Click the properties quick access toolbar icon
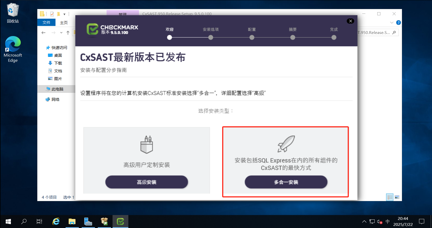432x228 pixels. (52, 14)
